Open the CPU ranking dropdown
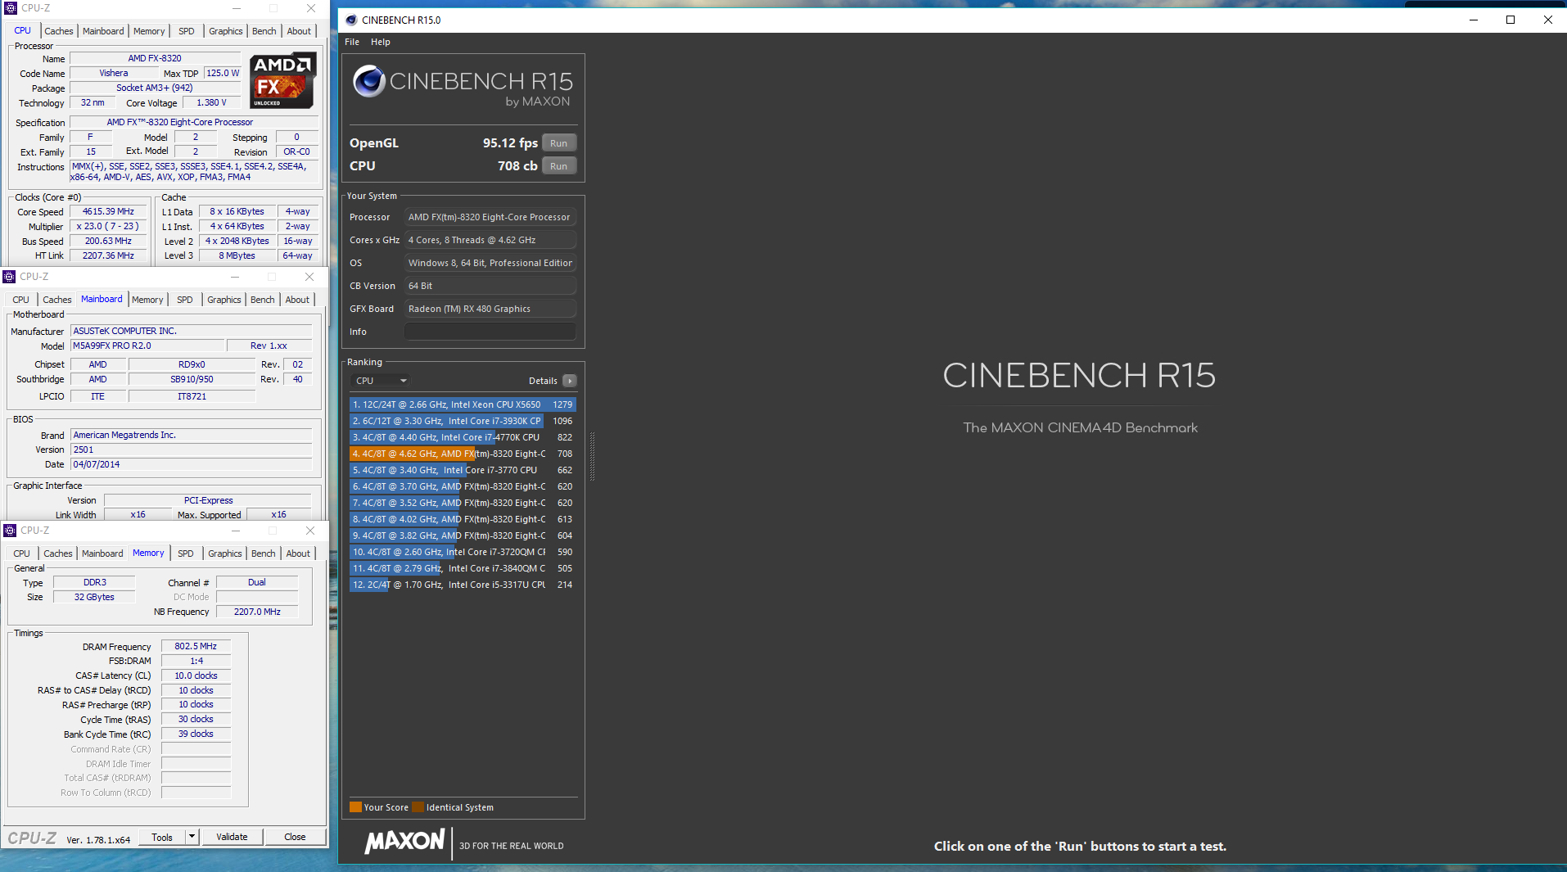This screenshot has height=872, width=1567. (381, 381)
